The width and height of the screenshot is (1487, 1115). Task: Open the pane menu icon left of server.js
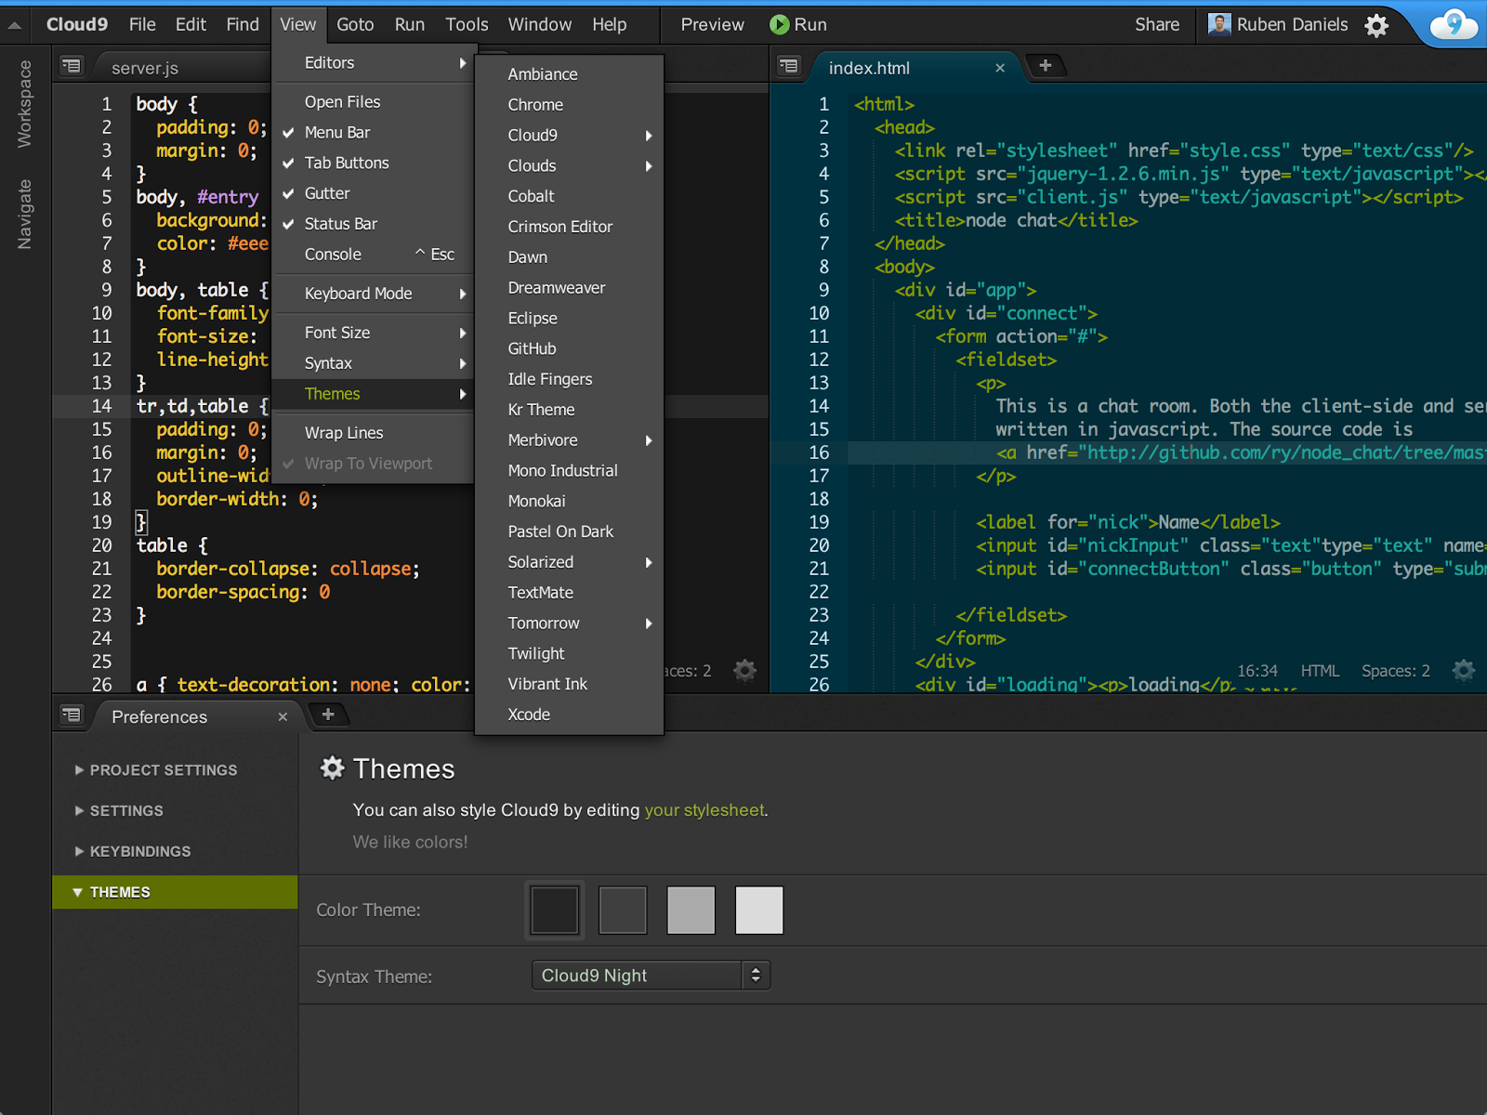click(72, 66)
